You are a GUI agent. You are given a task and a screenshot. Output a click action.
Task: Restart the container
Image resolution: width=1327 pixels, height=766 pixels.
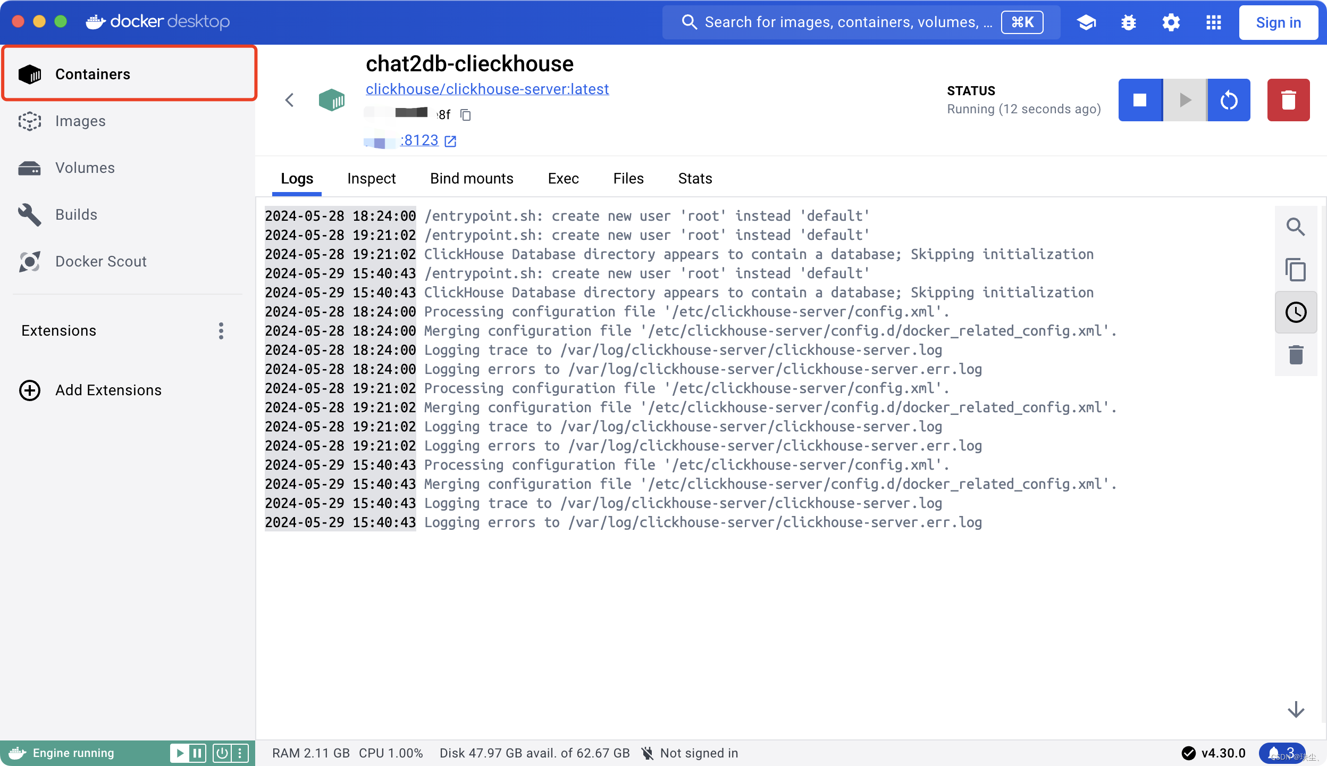click(x=1229, y=100)
